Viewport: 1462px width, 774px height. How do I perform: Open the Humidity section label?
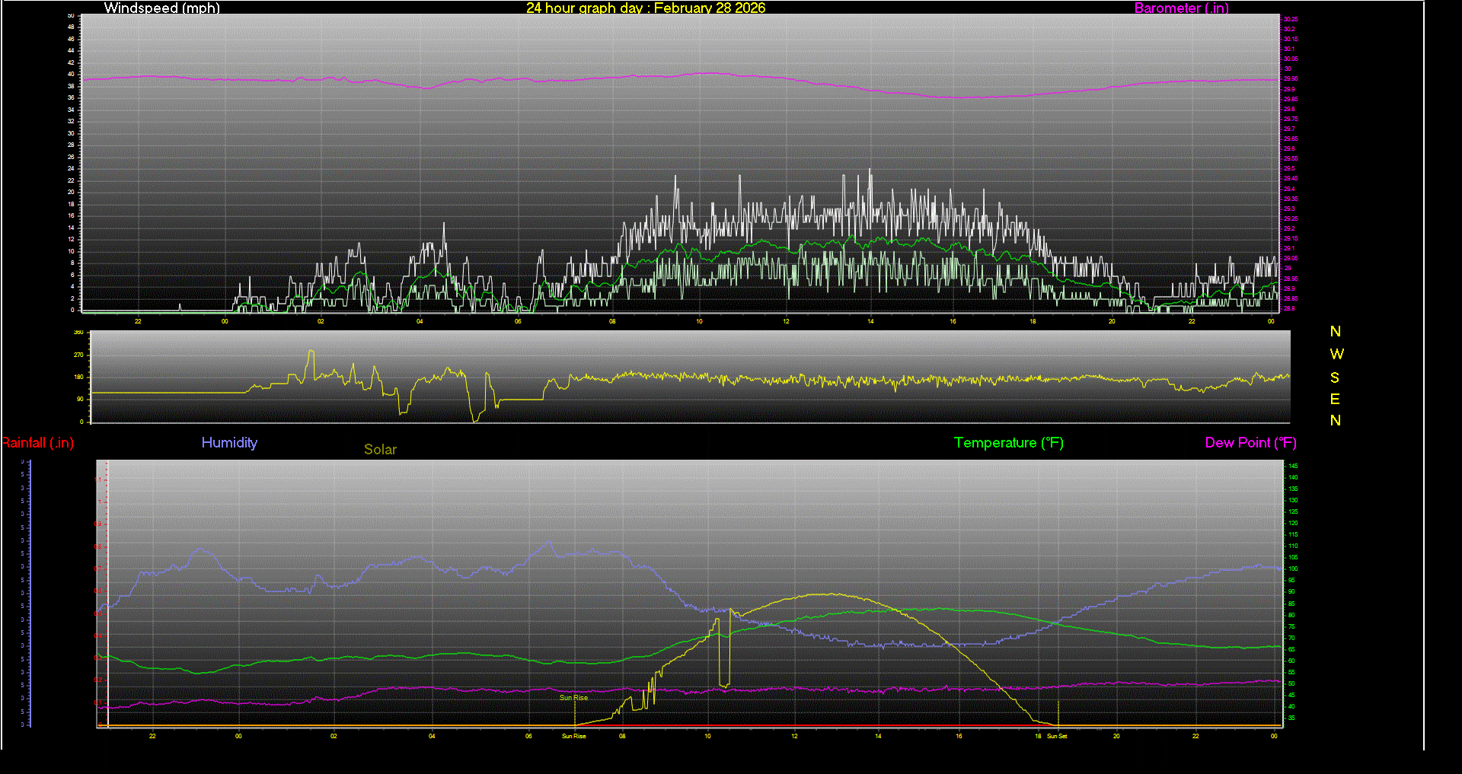tap(229, 442)
